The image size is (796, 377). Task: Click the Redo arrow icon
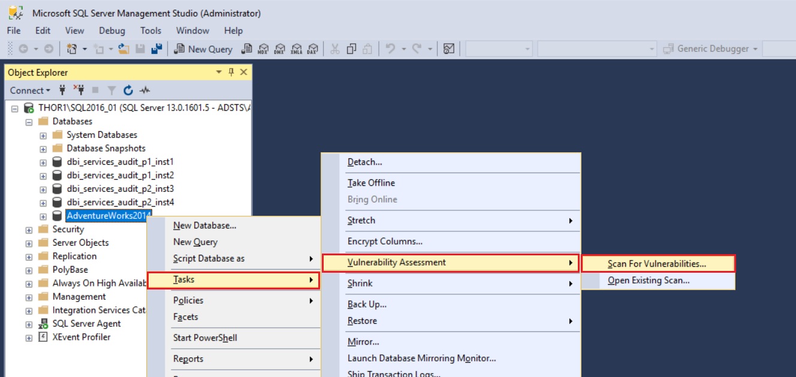point(417,49)
